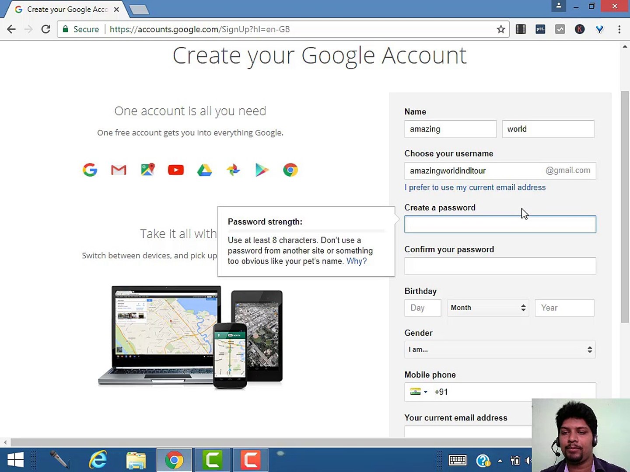Click the Google Photos pinwheel icon
The height and width of the screenshot is (472, 630).
tap(233, 170)
